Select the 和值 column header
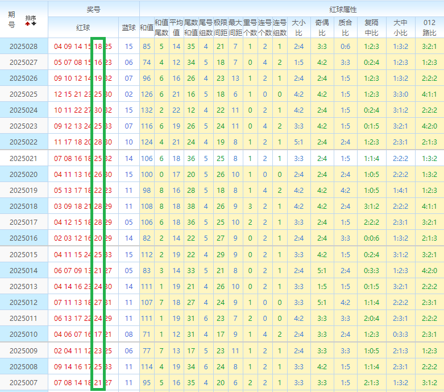444x392 pixels. pyautogui.click(x=147, y=27)
